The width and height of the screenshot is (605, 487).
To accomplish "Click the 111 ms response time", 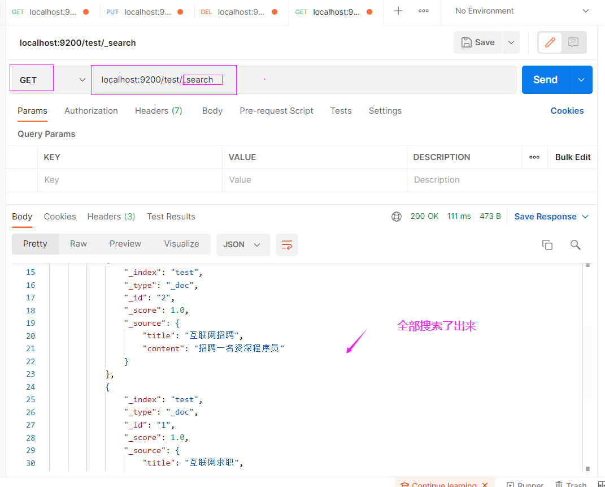I will [459, 216].
